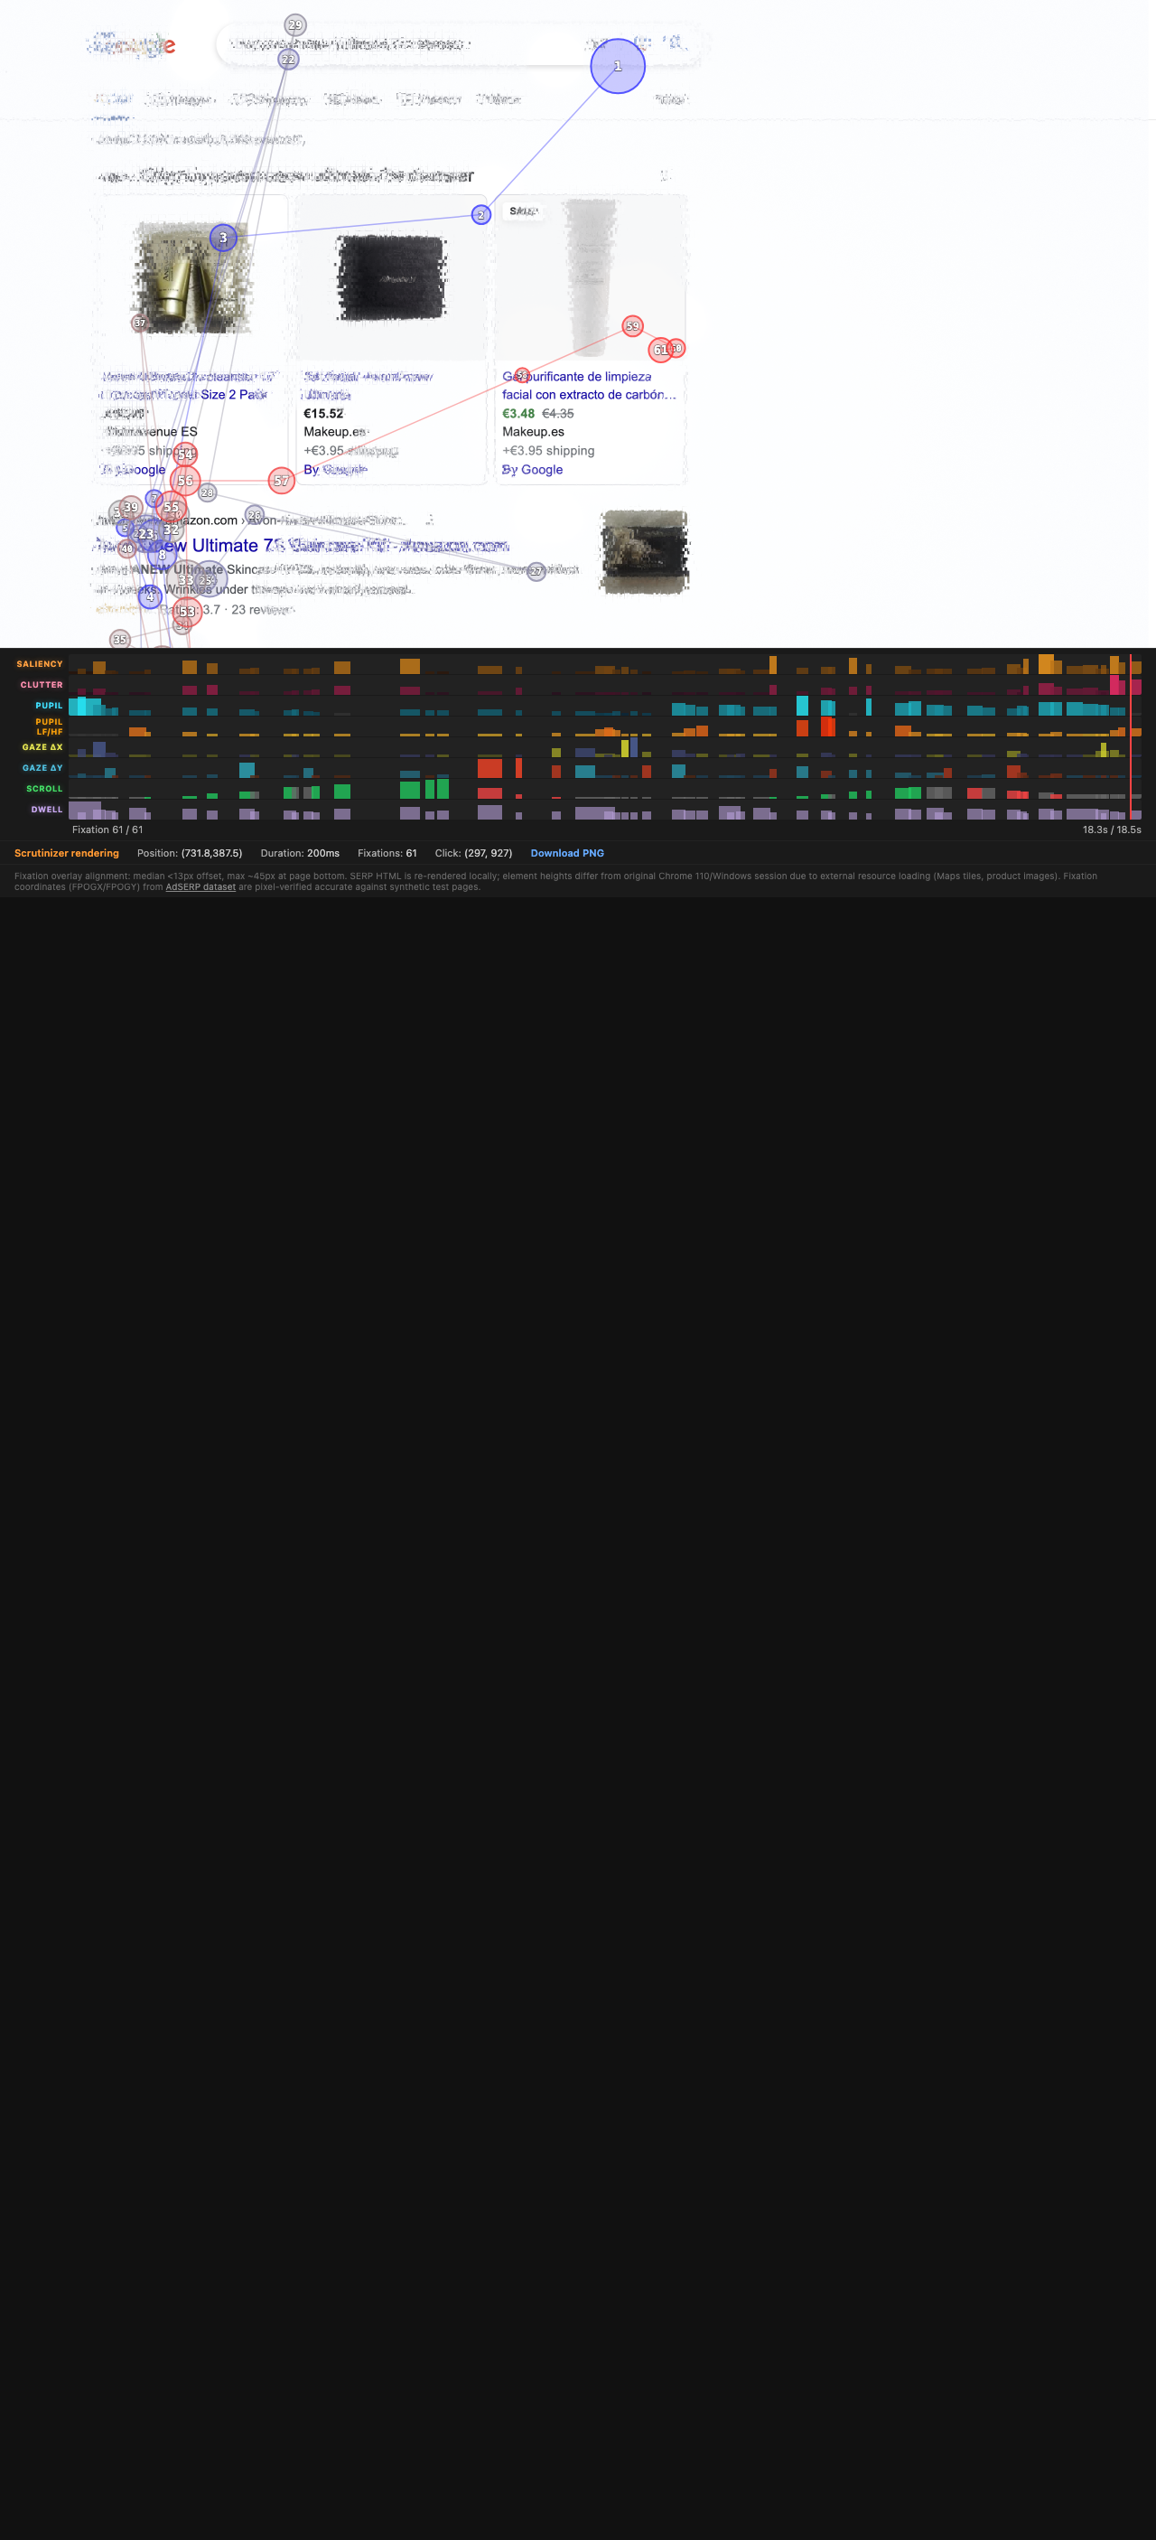Open the AdSERP dataset link
The image size is (1156, 2540).
pyautogui.click(x=200, y=887)
